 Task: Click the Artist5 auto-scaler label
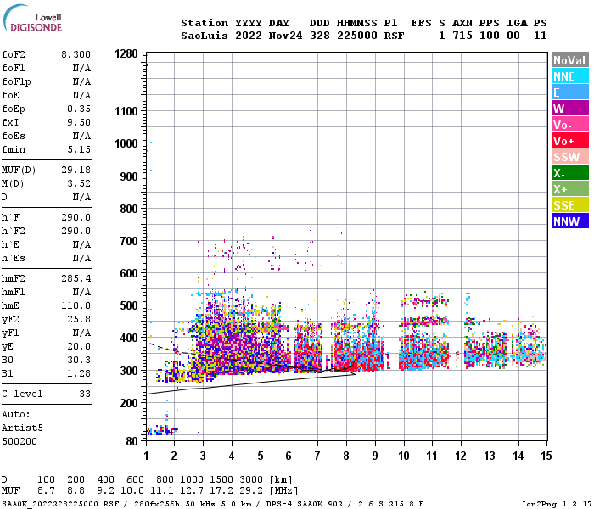(x=22, y=428)
